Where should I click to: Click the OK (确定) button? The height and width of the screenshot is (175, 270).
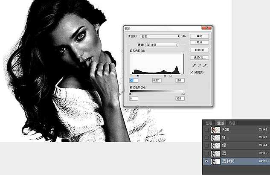point(200,36)
